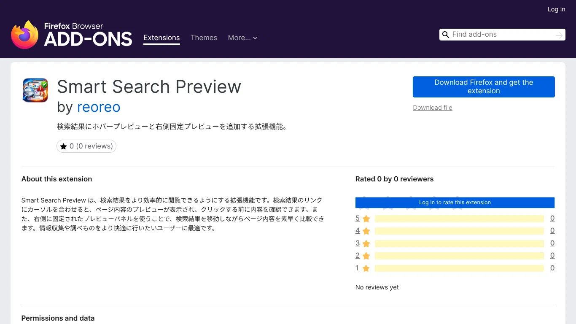This screenshot has width=576, height=324.
Task: Click the star icon in the 5-star row
Action: tap(366, 219)
